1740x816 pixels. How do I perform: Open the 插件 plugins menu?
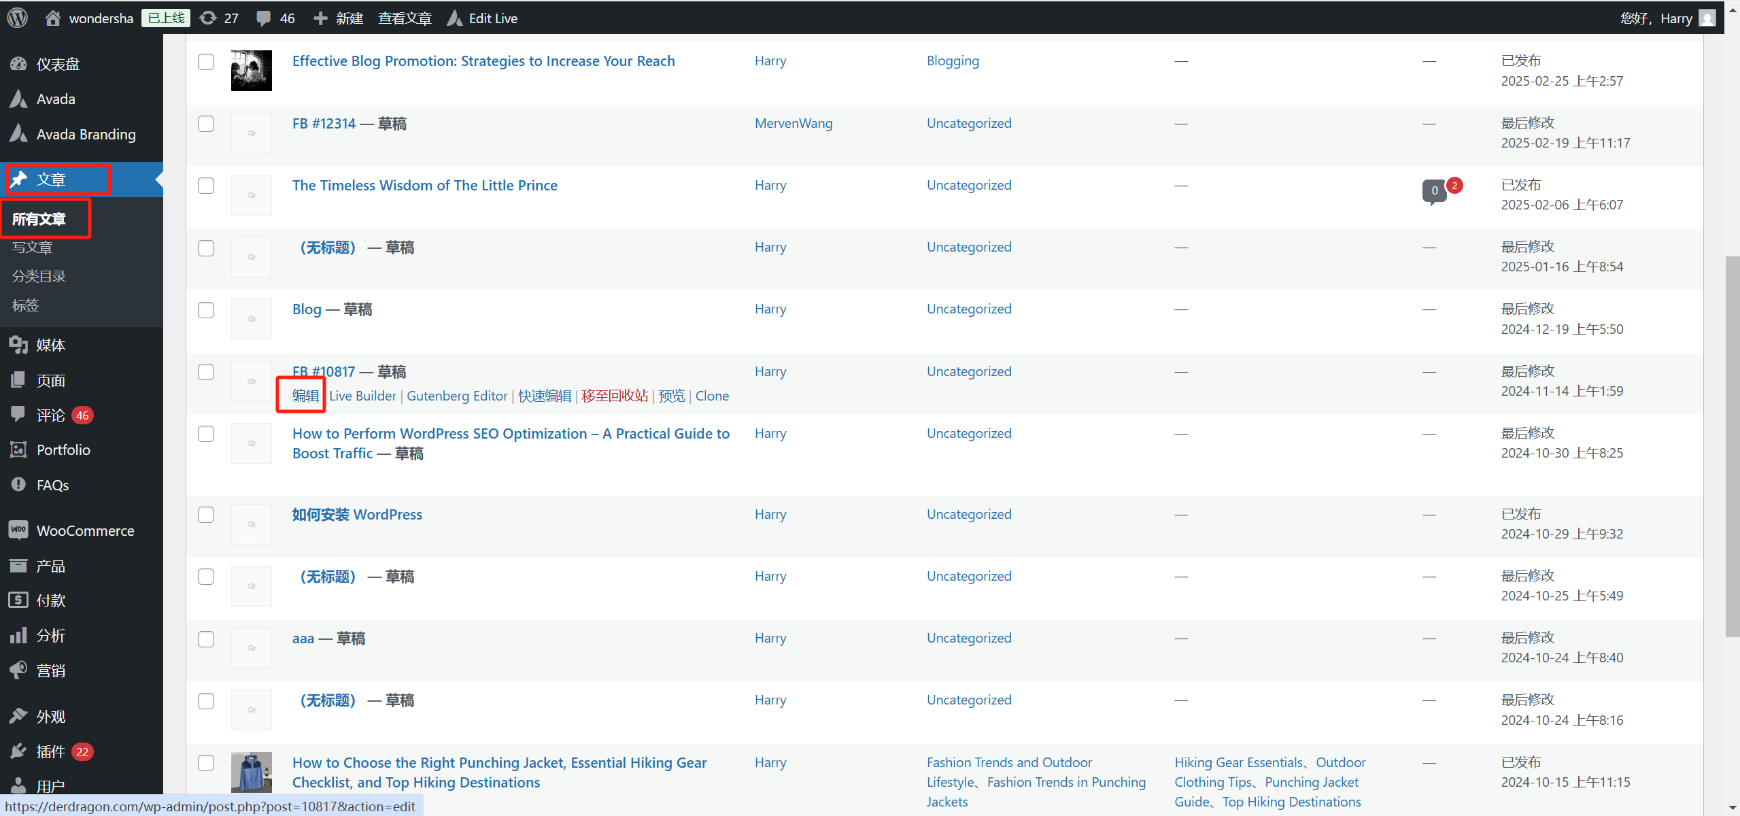[x=50, y=751]
